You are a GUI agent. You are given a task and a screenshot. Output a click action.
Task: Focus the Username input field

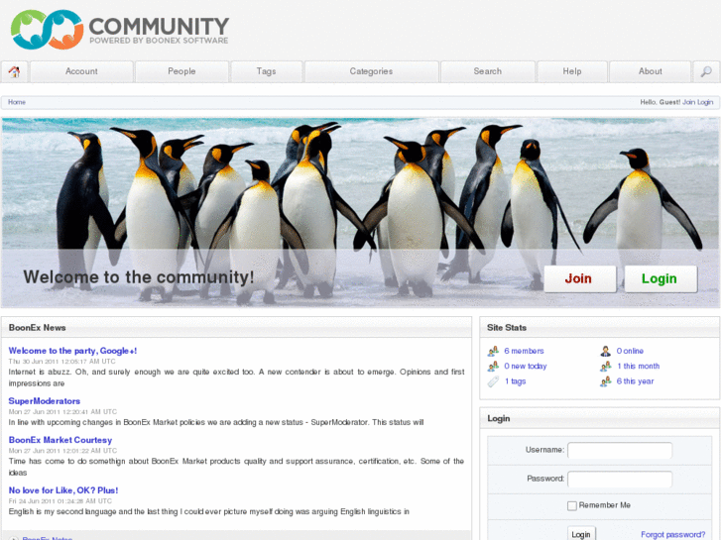pyautogui.click(x=620, y=451)
